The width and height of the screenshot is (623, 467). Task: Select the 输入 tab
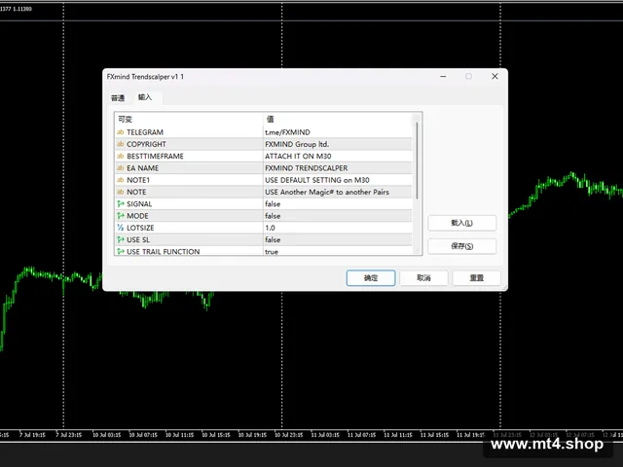[x=145, y=97]
